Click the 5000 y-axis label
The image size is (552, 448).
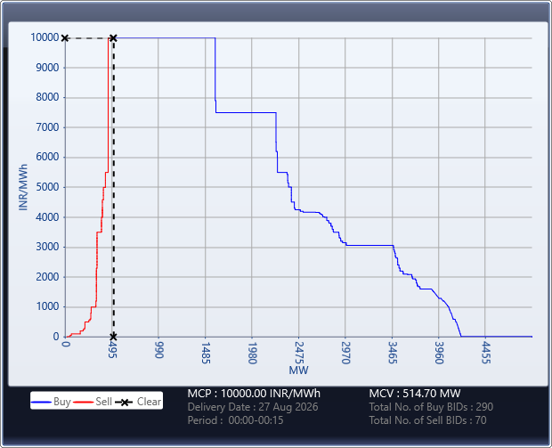click(47, 187)
